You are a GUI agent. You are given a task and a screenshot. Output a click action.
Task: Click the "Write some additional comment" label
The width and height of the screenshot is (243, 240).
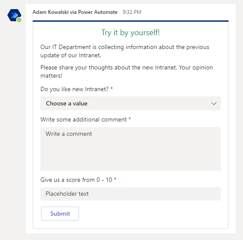point(83,119)
